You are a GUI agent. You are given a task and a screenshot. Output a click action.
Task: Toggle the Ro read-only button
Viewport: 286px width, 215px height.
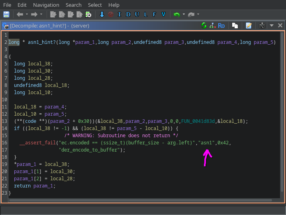click(221, 26)
